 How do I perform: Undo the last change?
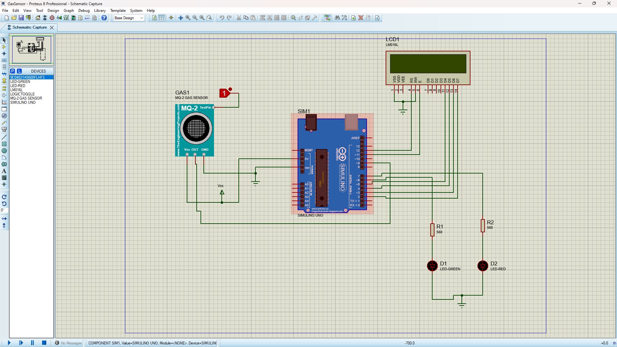pos(222,18)
